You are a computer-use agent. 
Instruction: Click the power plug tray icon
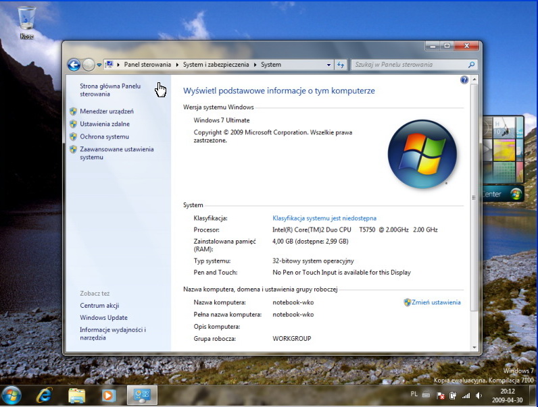tap(453, 396)
